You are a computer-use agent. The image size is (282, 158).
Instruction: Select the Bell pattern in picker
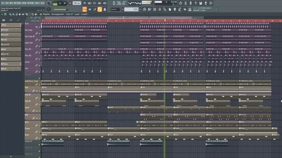click(11, 49)
